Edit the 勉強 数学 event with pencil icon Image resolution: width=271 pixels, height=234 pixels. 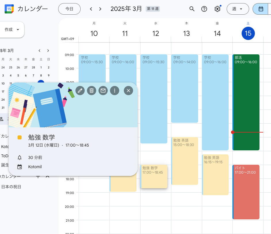click(80, 91)
